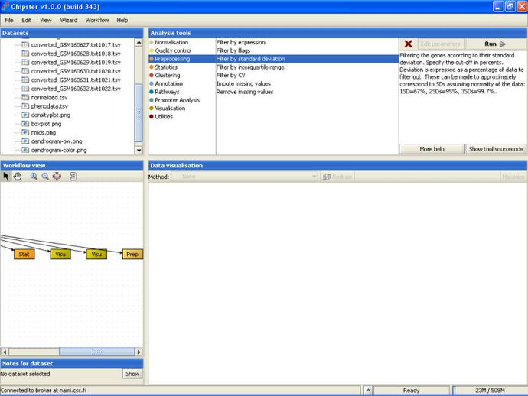Select the Preprocessing category
Viewport: 528px width, 396px height.
(x=172, y=59)
